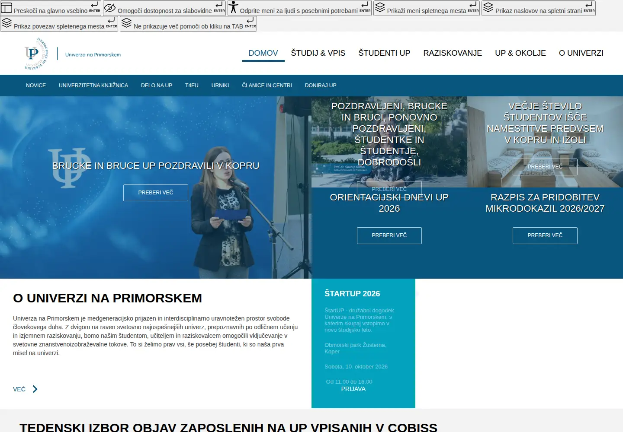This screenshot has height=432, width=623.
Task: Open the ŠTUDIJ & VPIS menu
Action: [318, 53]
